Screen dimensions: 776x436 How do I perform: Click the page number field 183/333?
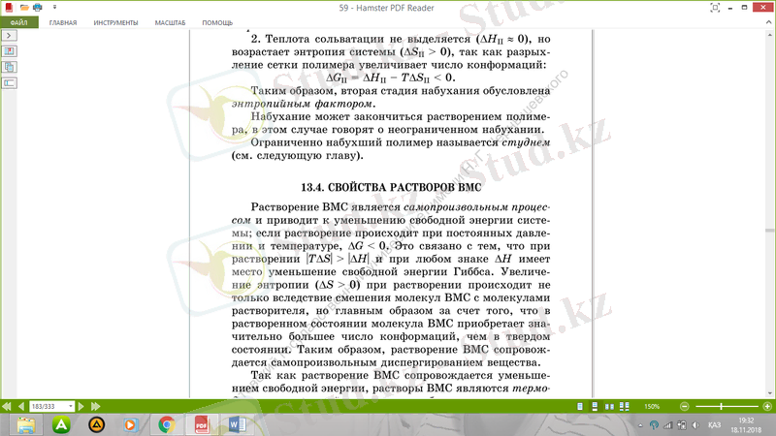[x=48, y=406]
